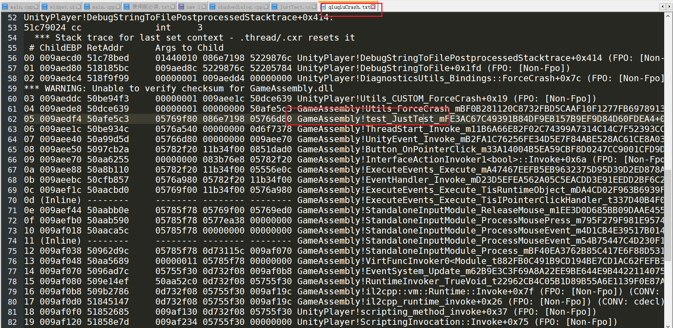Close the new 1 tab
Screen dimensions: 673x328
(x=204, y=7)
